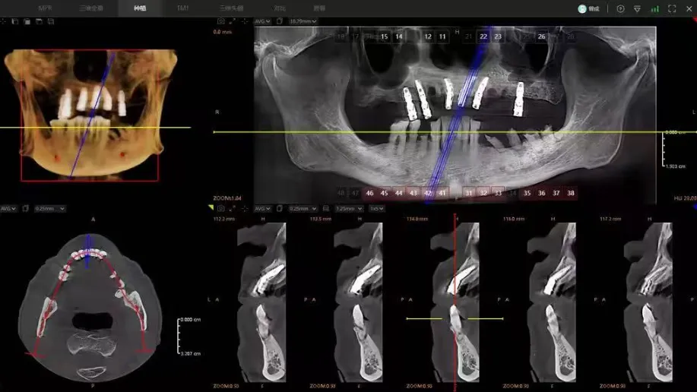The height and width of the screenshot is (392, 697).
Task: Click the blue slice indicator line in panoramic view
Action: (x=458, y=115)
